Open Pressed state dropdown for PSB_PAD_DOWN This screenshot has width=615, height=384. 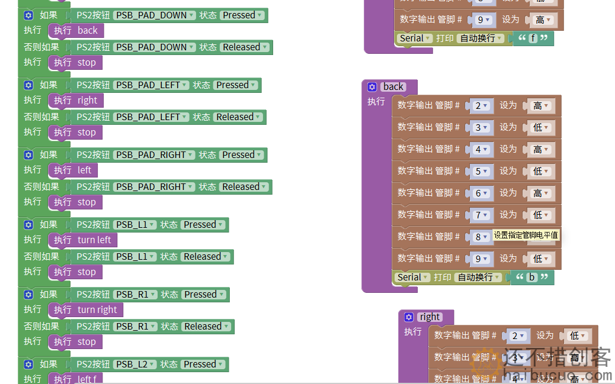pos(242,15)
